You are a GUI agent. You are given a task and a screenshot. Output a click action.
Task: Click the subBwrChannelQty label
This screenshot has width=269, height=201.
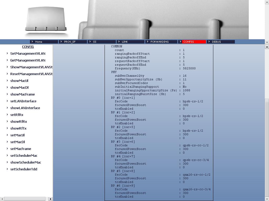[130, 76]
